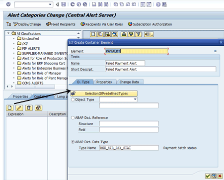Select the Unclassified folder
This screenshot has width=224, height=180.
coord(28,38)
